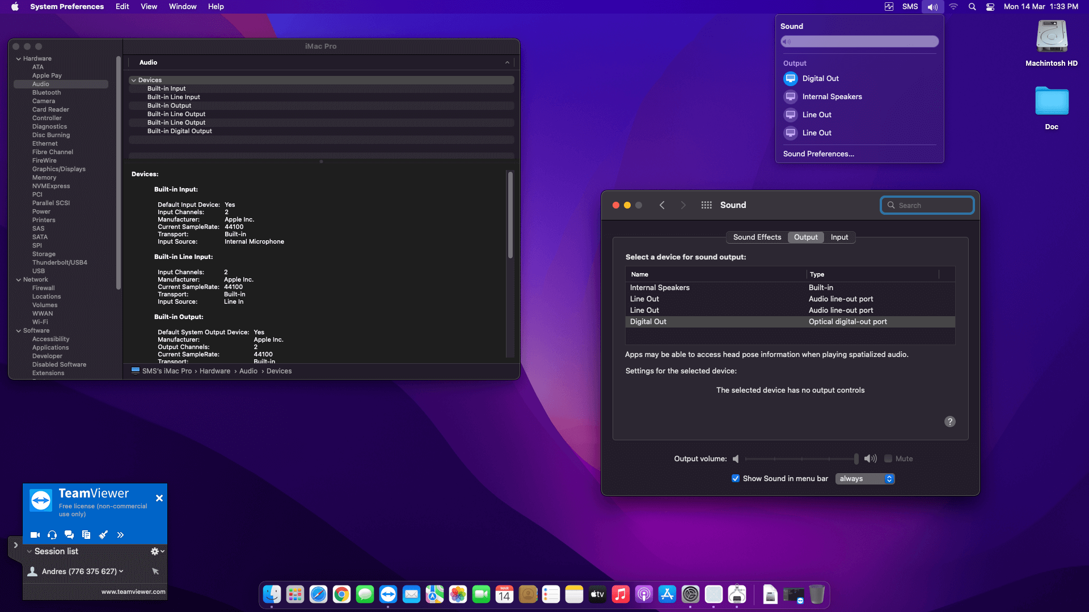Click the Search field in Sound preferences
The width and height of the screenshot is (1089, 612).
click(x=927, y=205)
